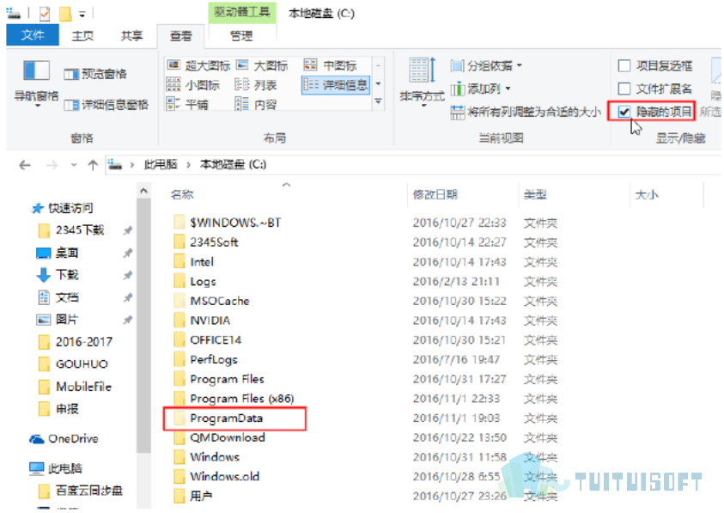Open the properties quick access icon
724x513 pixels.
tap(45, 14)
